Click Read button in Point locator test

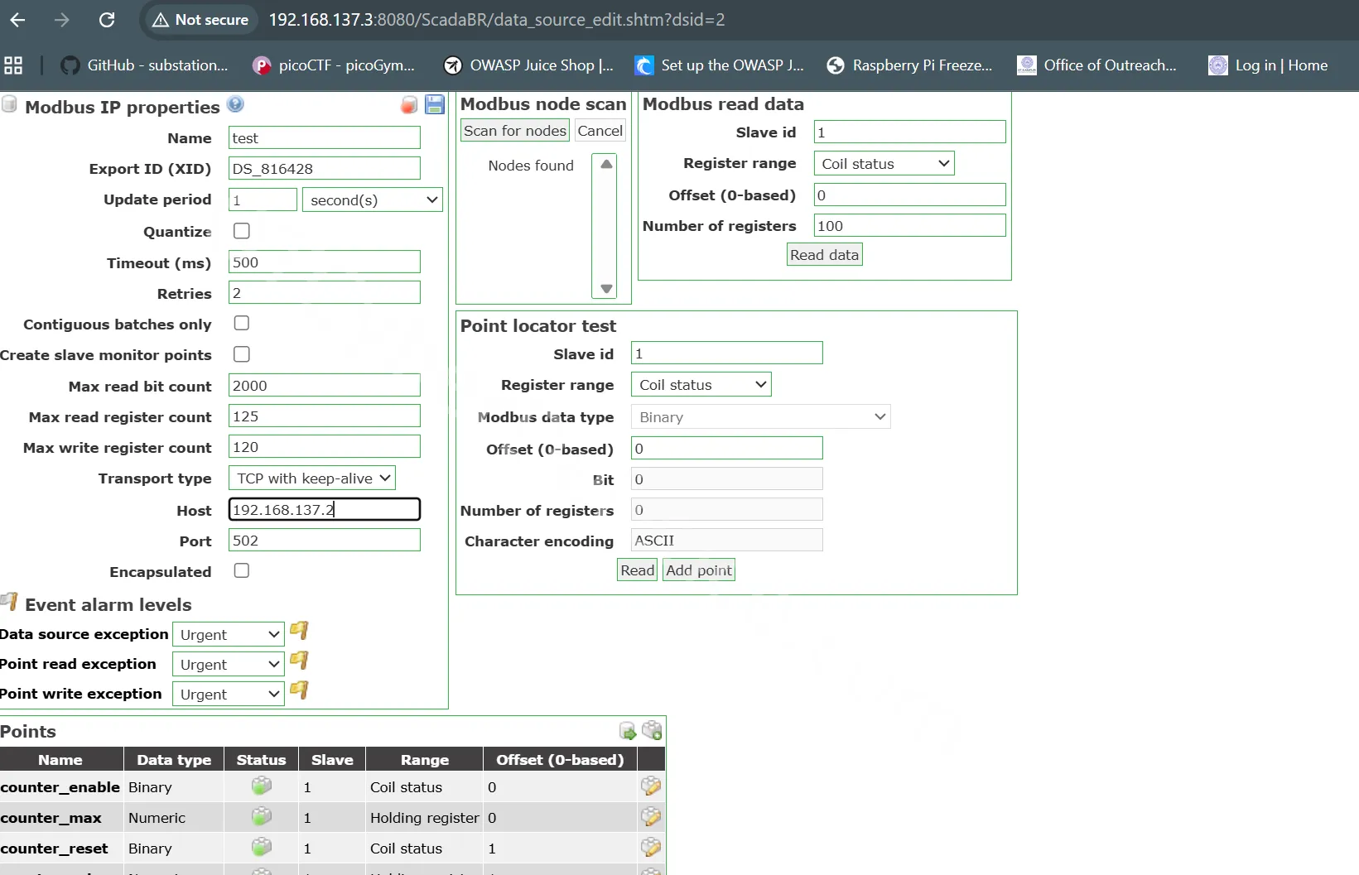pos(637,570)
